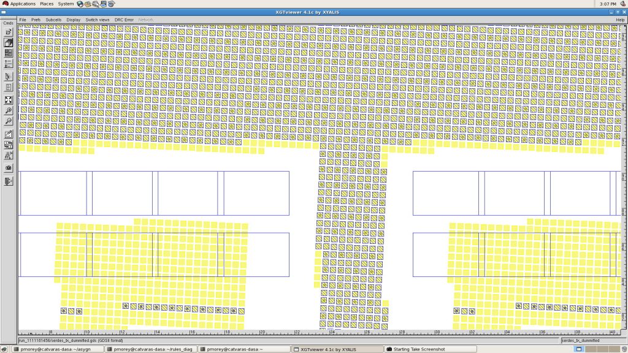
Task: Open the Subcells menu
Action: [x=53, y=20]
